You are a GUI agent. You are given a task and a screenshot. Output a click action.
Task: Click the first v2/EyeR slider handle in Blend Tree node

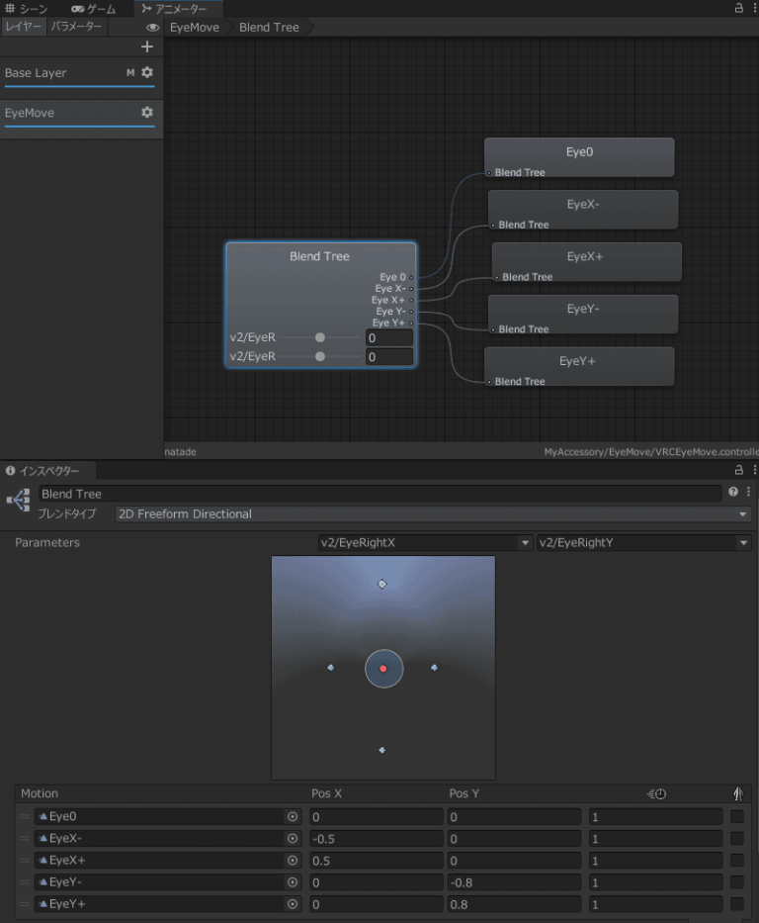[320, 337]
